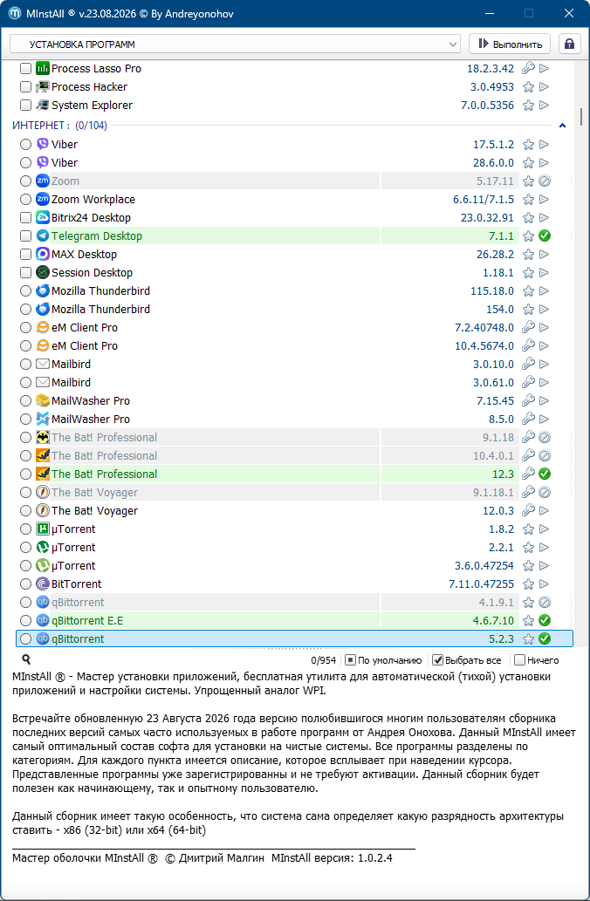This screenshot has width=590, height=901.
Task: Click play arrow icon on Bitrix24 Desktop row
Action: tap(544, 218)
